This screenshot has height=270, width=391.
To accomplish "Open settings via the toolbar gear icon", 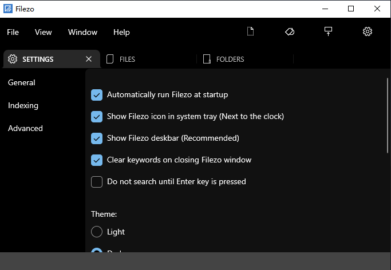I will 368,31.
